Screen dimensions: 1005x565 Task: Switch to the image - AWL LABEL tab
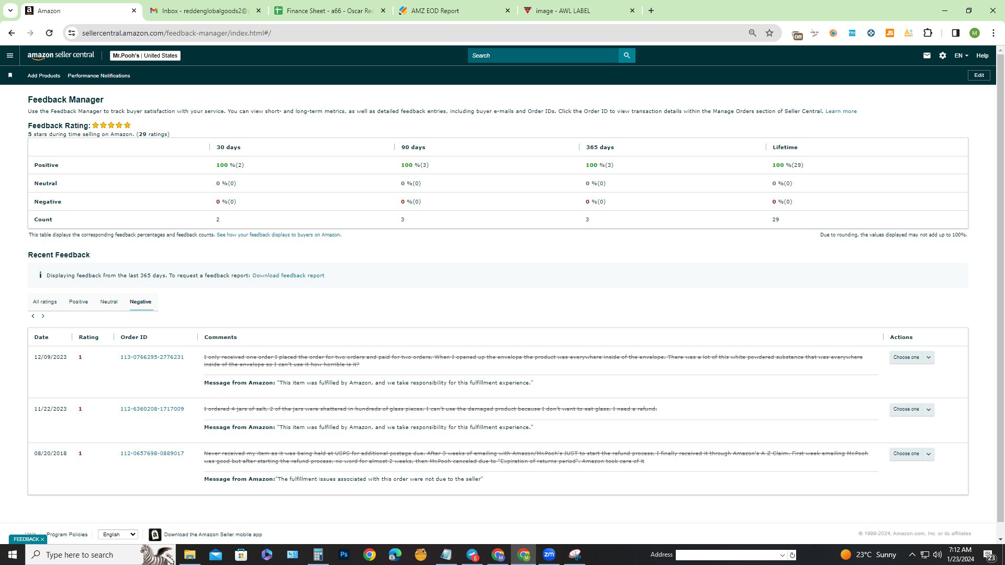(579, 10)
